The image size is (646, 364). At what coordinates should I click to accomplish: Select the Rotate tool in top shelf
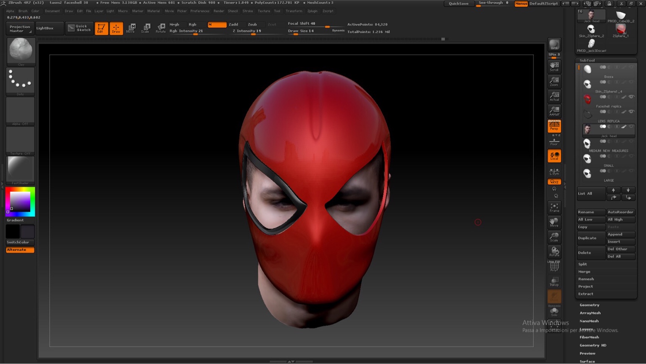click(160, 28)
